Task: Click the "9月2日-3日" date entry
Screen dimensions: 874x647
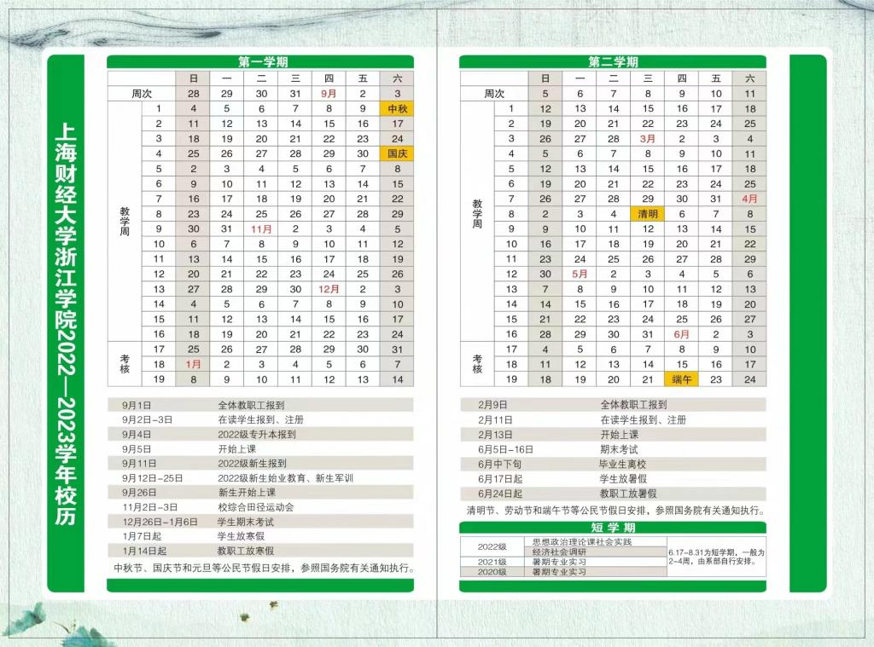Action: click(147, 420)
